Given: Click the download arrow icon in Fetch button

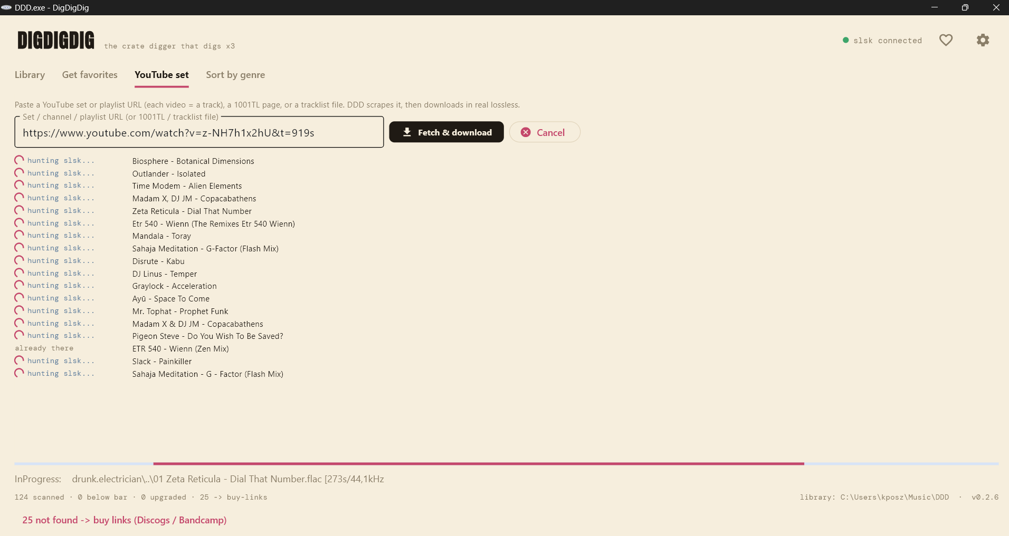Looking at the screenshot, I should [x=407, y=132].
